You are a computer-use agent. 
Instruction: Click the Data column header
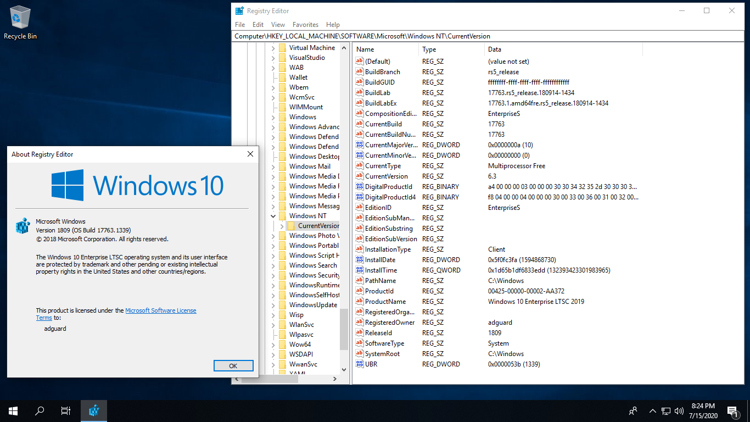coord(563,49)
